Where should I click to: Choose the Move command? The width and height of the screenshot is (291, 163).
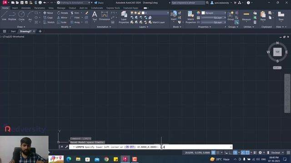(48, 13)
